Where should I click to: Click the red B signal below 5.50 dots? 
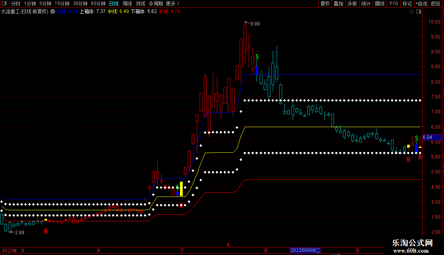[408, 160]
